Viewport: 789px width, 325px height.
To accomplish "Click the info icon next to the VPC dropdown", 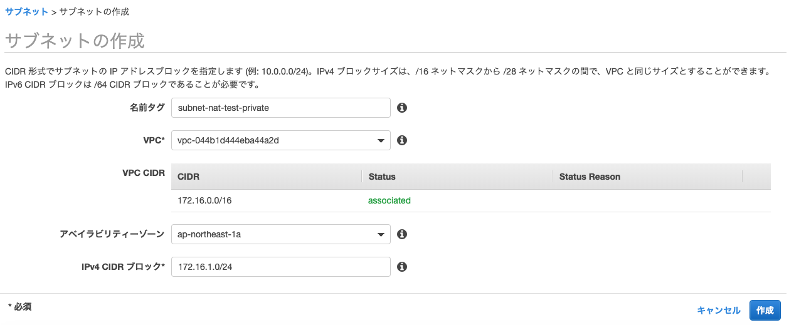I will coord(403,140).
